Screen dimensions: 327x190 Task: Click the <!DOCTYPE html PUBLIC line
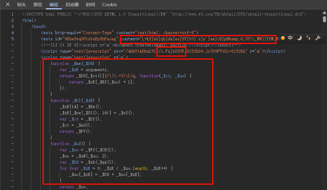[x=164, y=14]
